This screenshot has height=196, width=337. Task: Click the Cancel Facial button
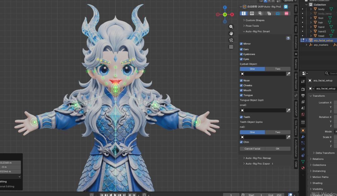pos(252,149)
